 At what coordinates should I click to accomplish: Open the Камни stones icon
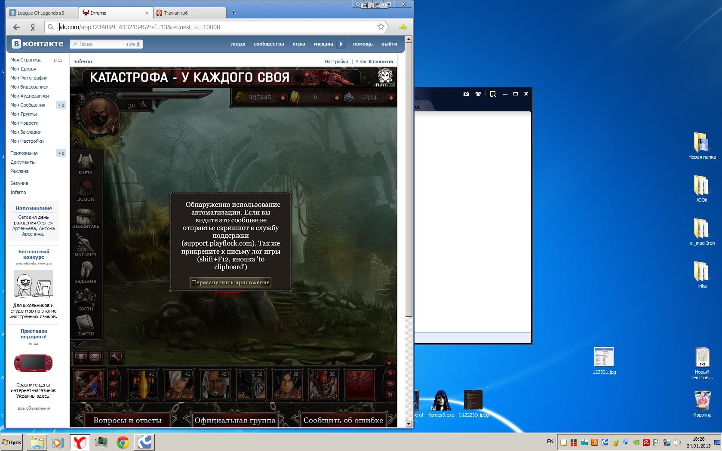tap(86, 325)
